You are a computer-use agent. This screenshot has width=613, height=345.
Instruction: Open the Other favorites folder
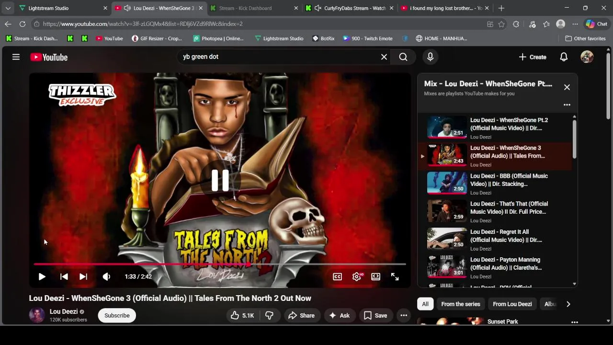pyautogui.click(x=585, y=38)
